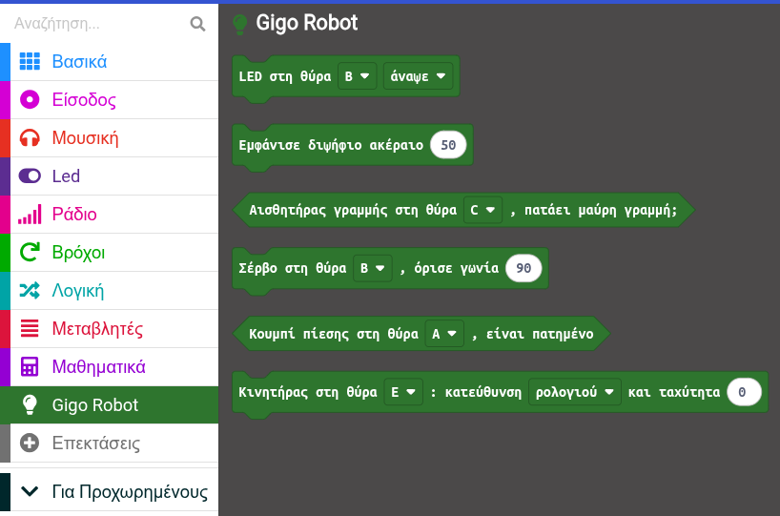Open Μαθηματικά using the calculator icon

coord(30,367)
